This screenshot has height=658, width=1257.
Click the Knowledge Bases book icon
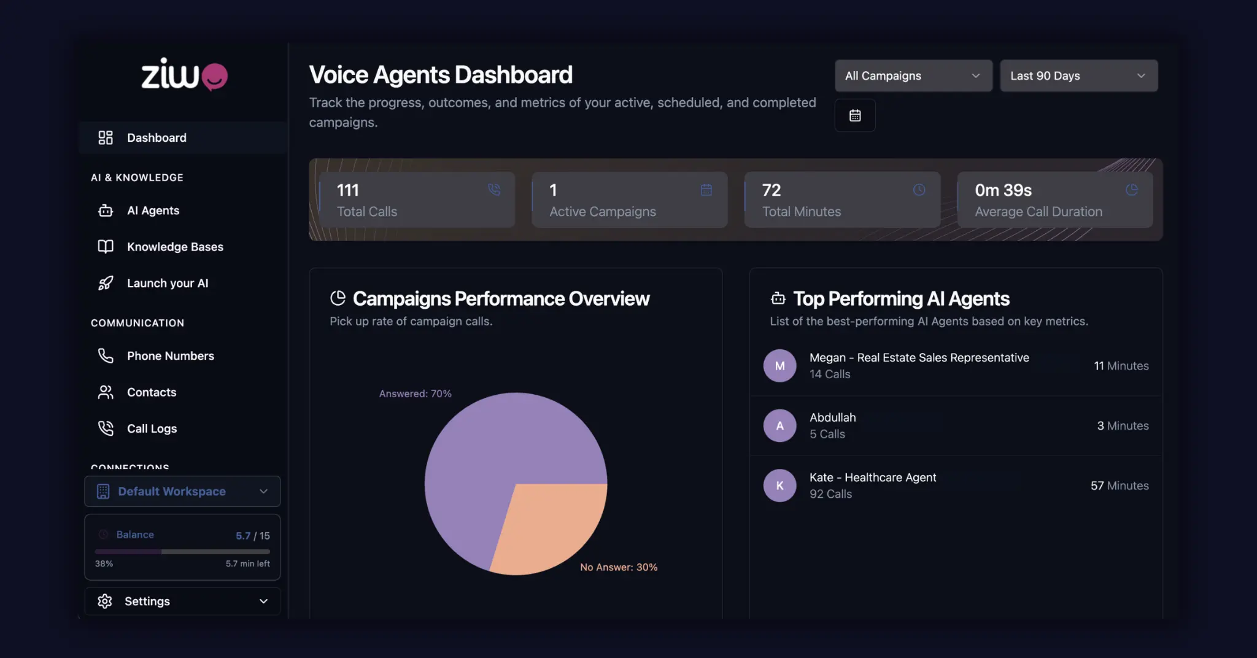click(x=106, y=247)
